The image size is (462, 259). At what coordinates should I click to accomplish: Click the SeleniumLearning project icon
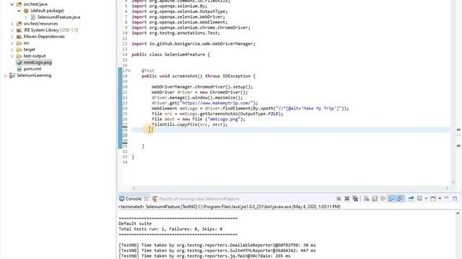click(12, 76)
